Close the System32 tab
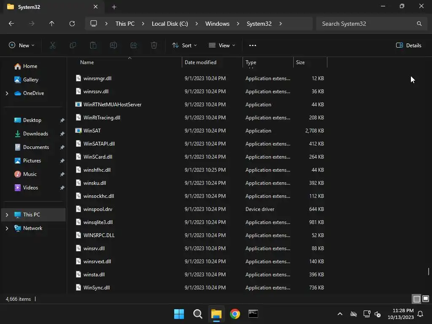 [x=96, y=7]
